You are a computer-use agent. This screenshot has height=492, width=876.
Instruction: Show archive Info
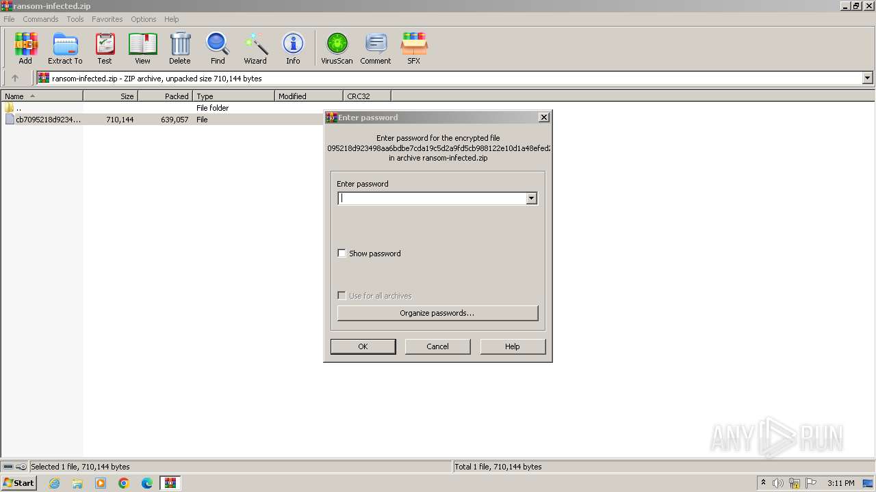point(293,48)
